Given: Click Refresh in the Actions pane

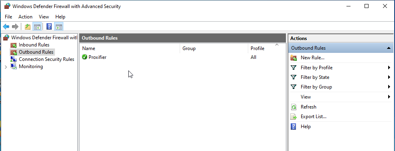Looking at the screenshot, I should (x=308, y=107).
